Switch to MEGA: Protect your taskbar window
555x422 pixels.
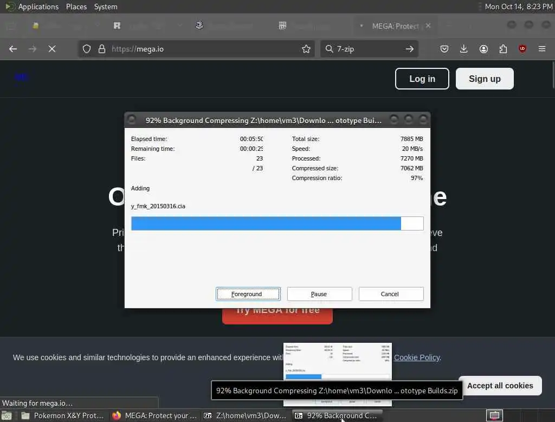[154, 415]
